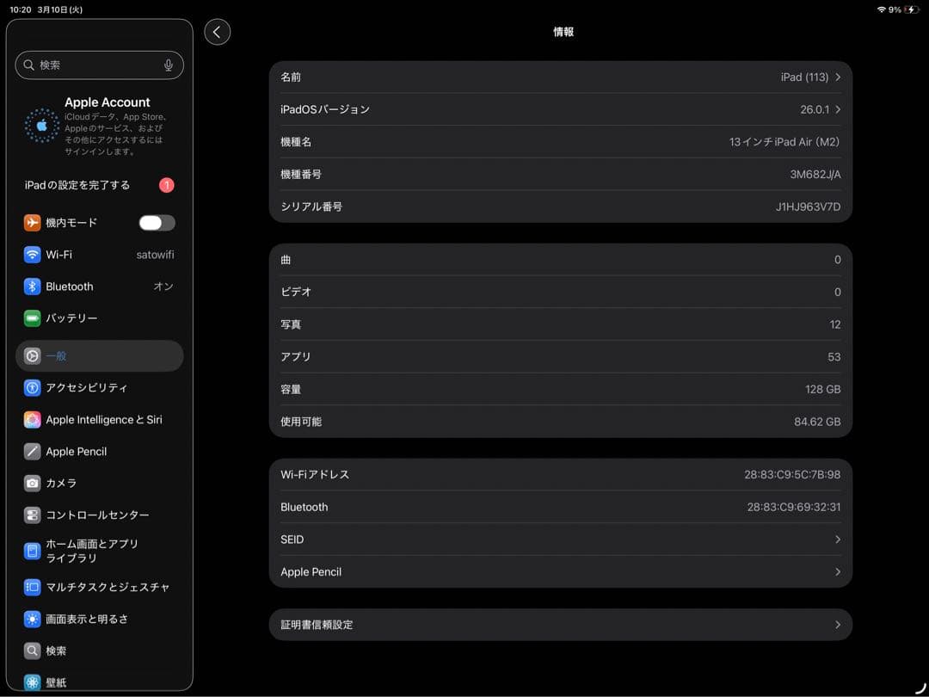Tap model number 3M682J/A

click(x=815, y=174)
